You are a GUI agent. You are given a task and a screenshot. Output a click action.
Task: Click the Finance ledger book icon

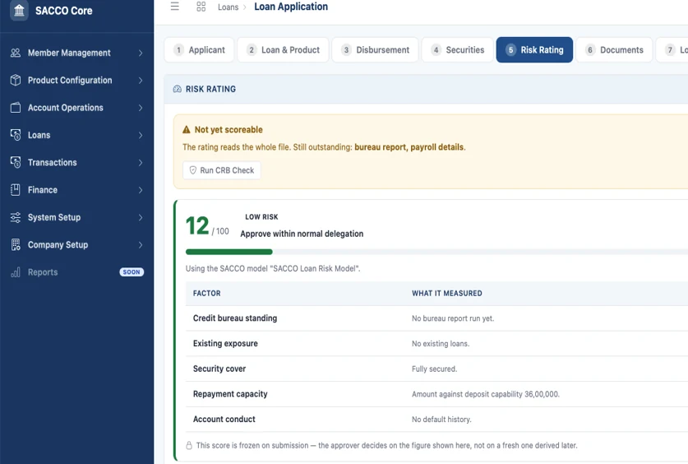(16, 190)
